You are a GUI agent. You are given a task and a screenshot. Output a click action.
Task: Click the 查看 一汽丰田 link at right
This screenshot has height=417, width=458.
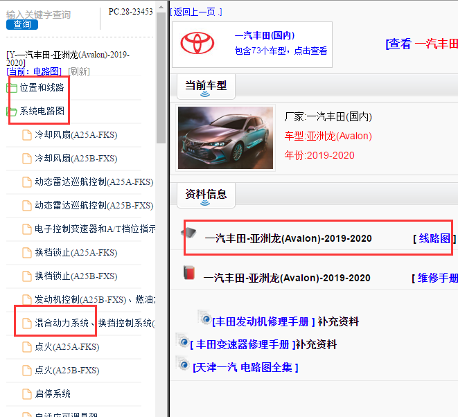[421, 44]
